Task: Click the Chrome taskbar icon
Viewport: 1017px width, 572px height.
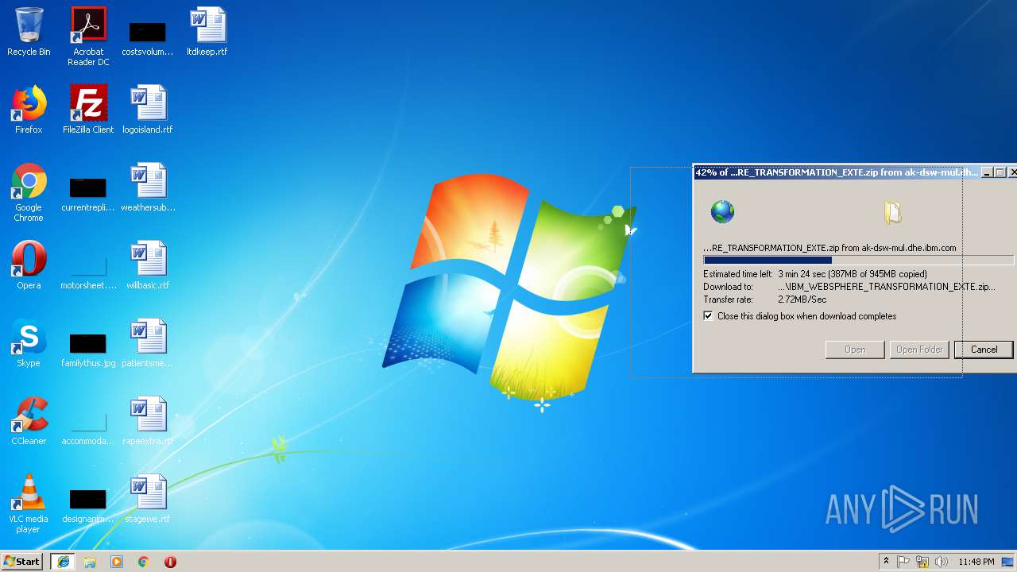Action: (144, 562)
